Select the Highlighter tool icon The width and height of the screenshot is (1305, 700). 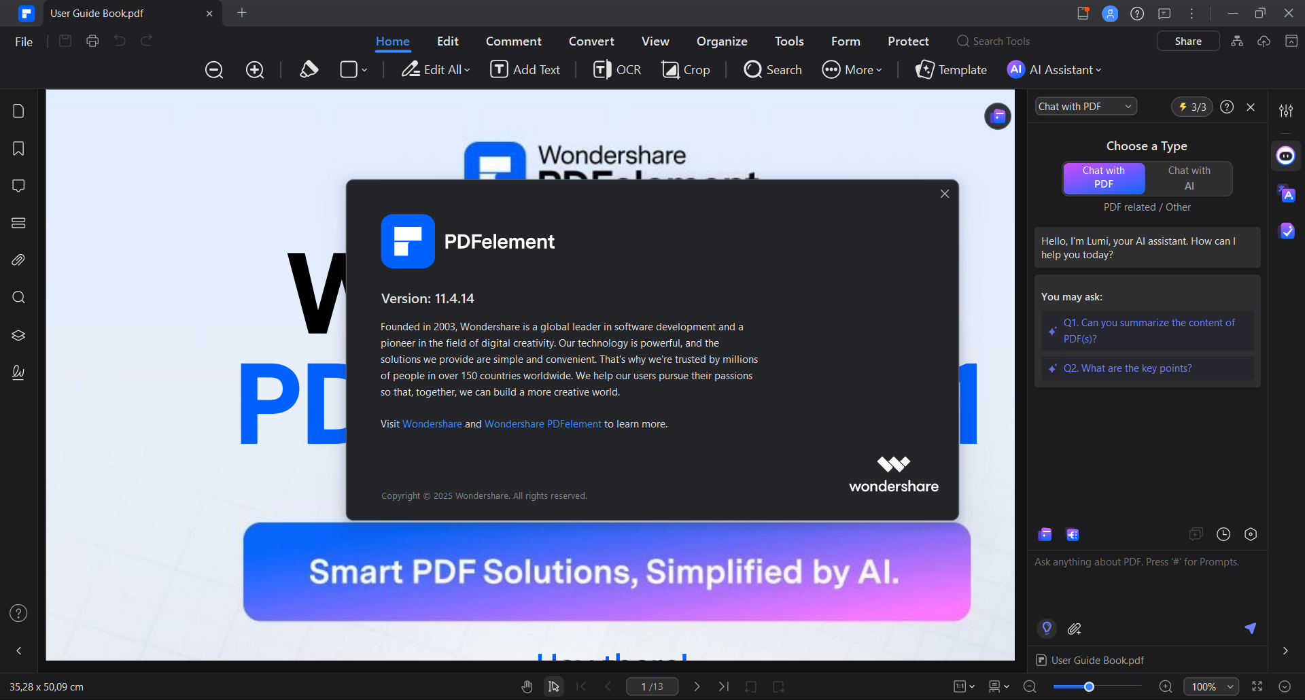click(x=309, y=69)
